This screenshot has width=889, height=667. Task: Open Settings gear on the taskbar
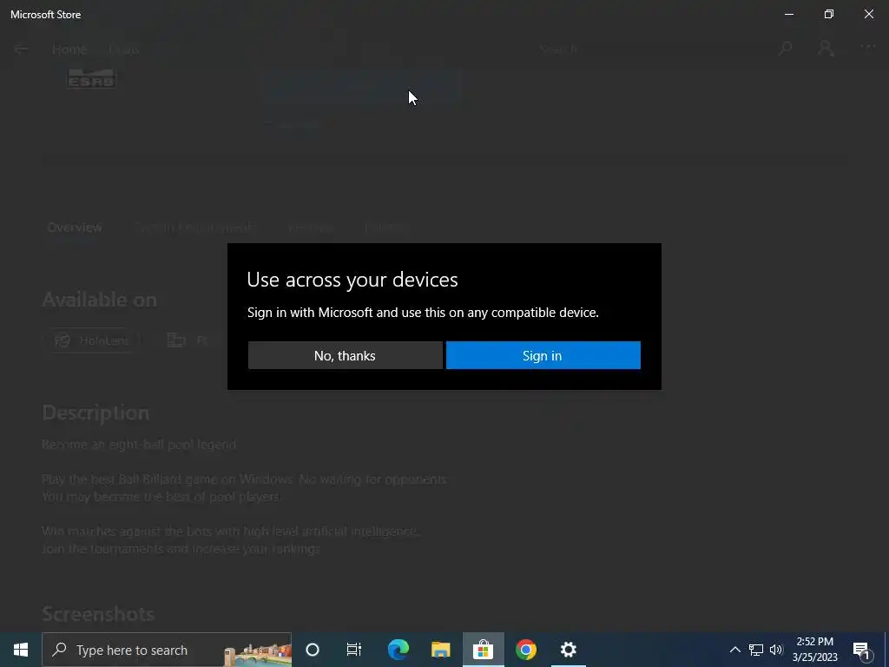coord(568,650)
